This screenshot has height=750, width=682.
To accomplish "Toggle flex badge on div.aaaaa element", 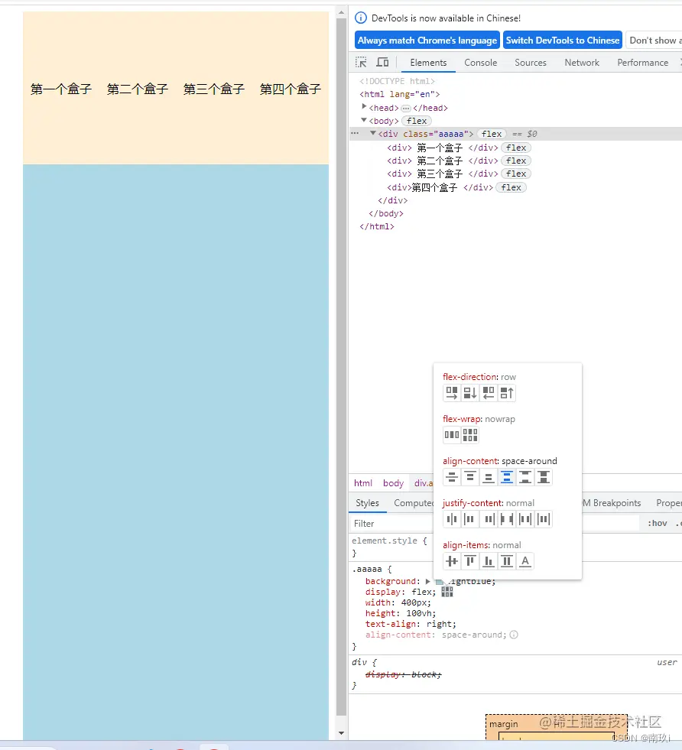I will coord(492,134).
